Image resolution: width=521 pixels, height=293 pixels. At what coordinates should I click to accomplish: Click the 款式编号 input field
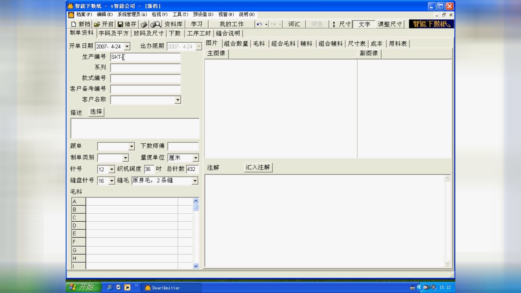[x=145, y=78]
